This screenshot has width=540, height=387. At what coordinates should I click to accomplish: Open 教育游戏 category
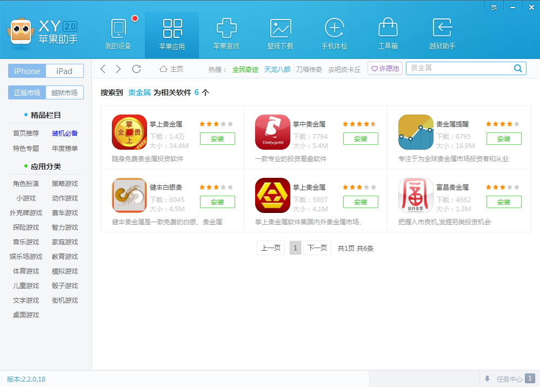pyautogui.click(x=65, y=257)
